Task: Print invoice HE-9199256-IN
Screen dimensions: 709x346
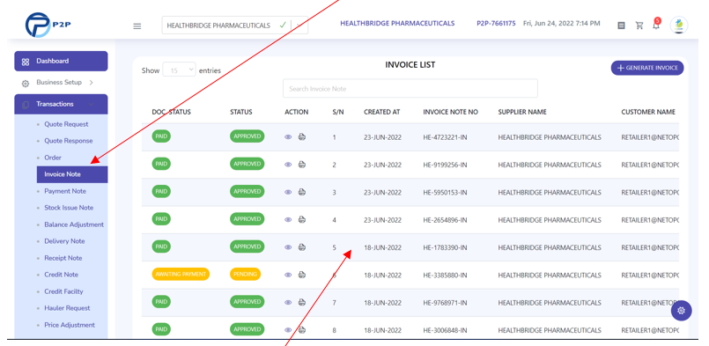Action: click(x=302, y=164)
